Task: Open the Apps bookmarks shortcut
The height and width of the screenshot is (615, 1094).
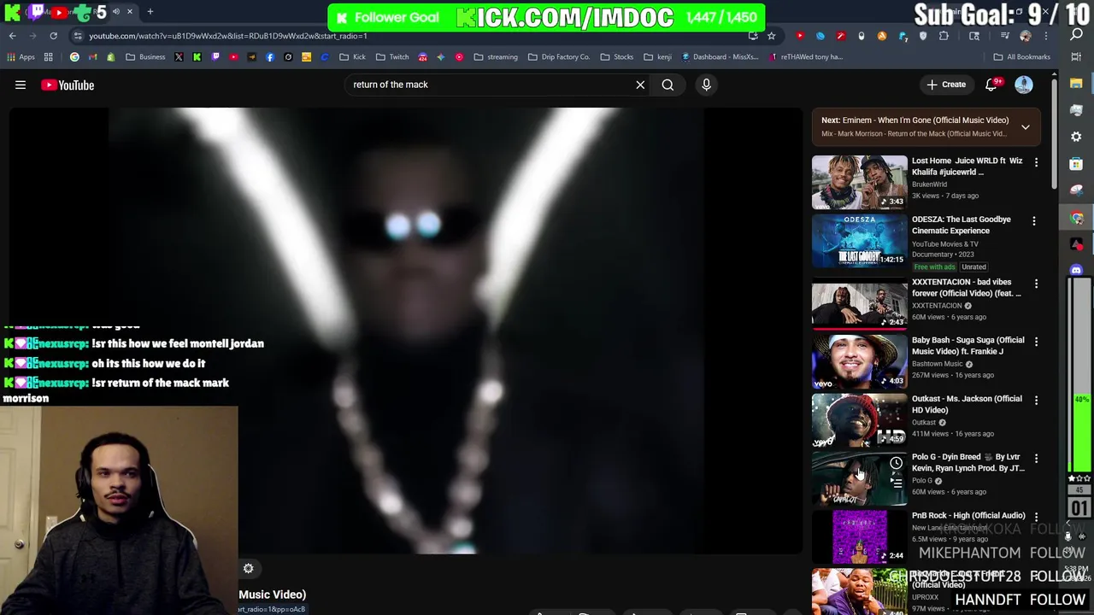Action: point(21,57)
